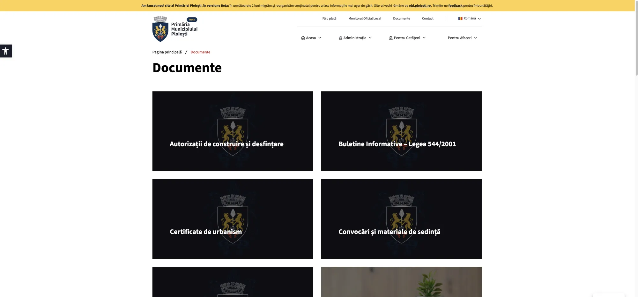Image resolution: width=638 pixels, height=297 pixels.
Task: Expand the Pentru Afaceri menu chevron
Action: [475, 38]
